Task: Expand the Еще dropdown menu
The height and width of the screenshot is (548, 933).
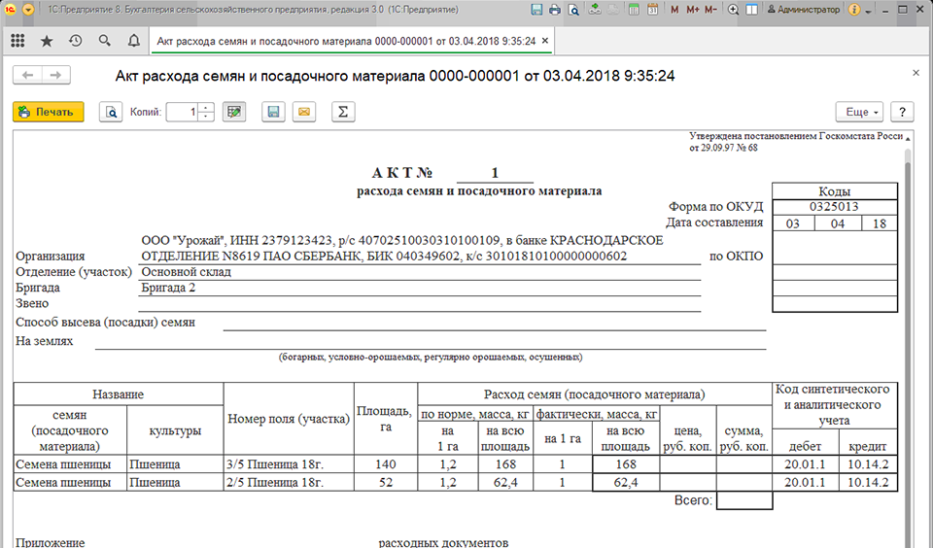Action: (x=860, y=112)
